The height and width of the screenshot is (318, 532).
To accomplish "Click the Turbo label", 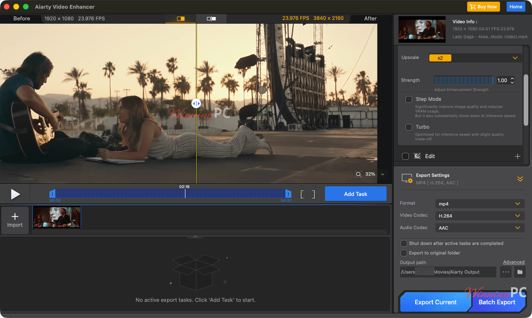I will [x=423, y=127].
